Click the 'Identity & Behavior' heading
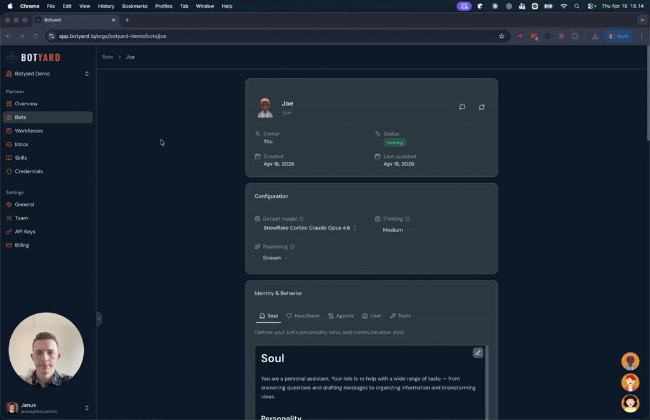The width and height of the screenshot is (650, 420). click(x=278, y=293)
